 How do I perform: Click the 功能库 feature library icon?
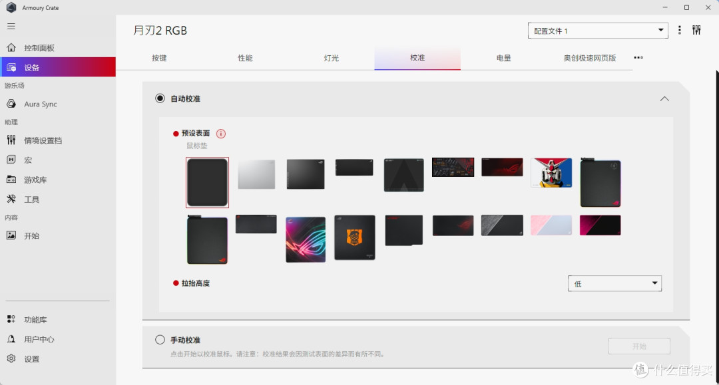point(11,319)
